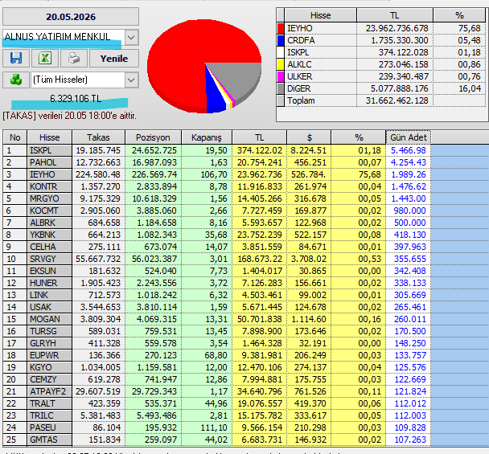The width and height of the screenshot is (489, 454).
Task: Click Toplam value 31.662.462.128
Action: pyautogui.click(x=395, y=101)
